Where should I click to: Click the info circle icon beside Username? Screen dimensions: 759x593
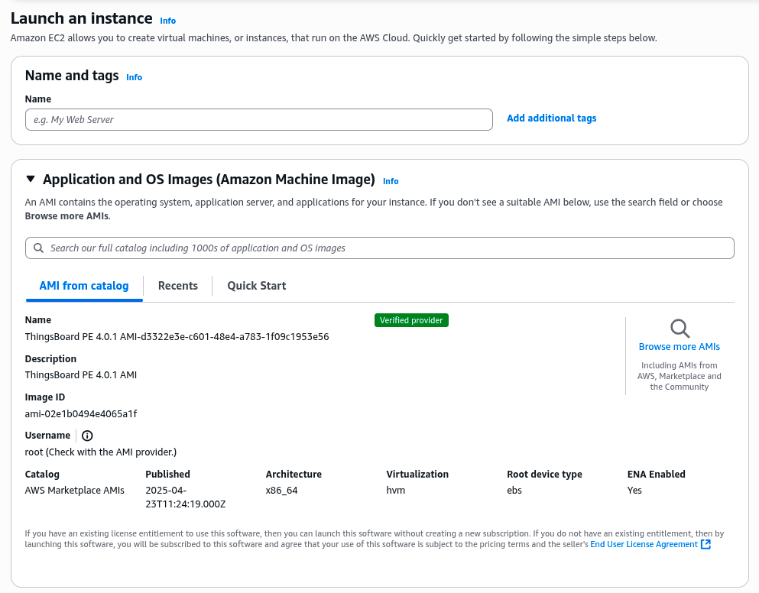pos(87,436)
